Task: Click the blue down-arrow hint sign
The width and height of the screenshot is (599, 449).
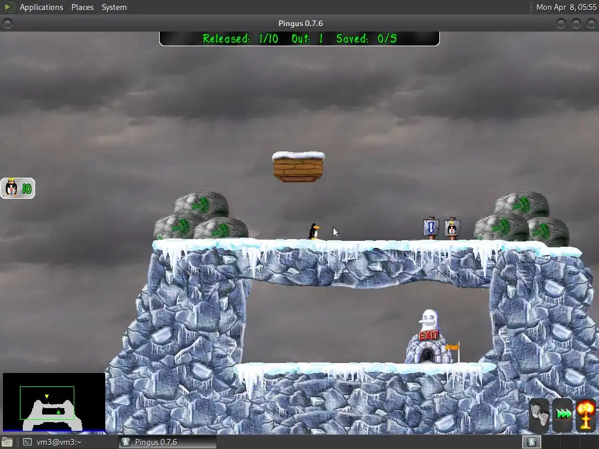Action: 431,228
